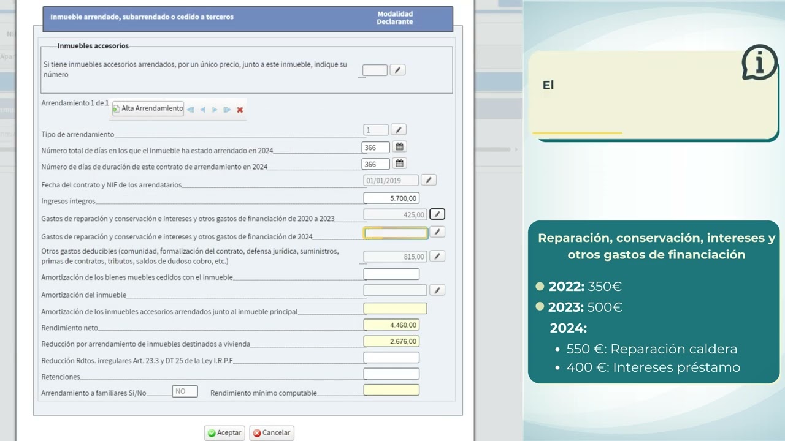785x441 pixels.
Task: Focus Tipo de arrendamiento field
Action: [376, 130]
